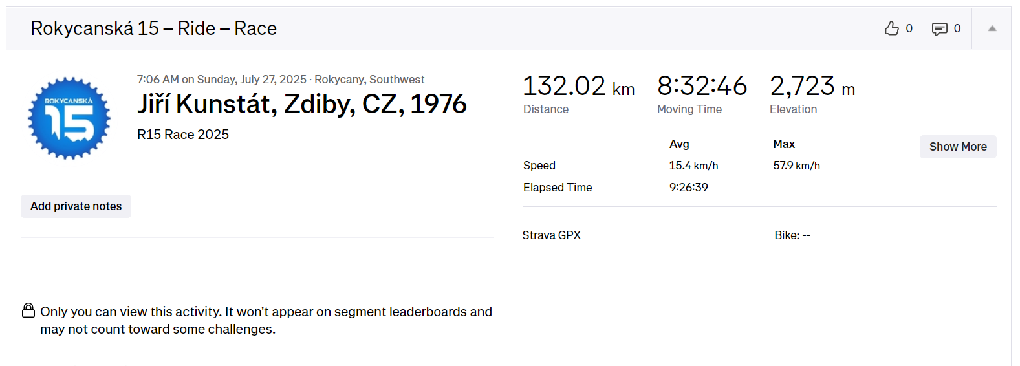Click the activity date and location line
1020x366 pixels.
[280, 80]
